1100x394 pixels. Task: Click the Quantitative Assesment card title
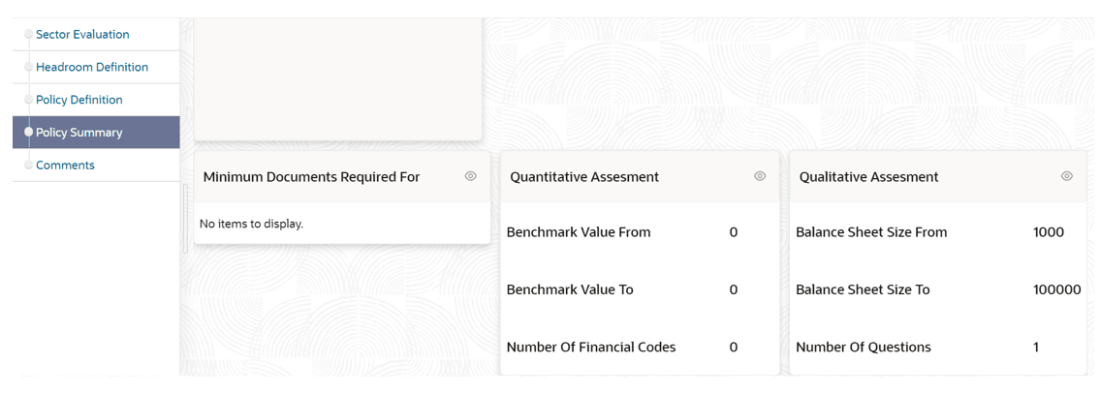click(584, 177)
